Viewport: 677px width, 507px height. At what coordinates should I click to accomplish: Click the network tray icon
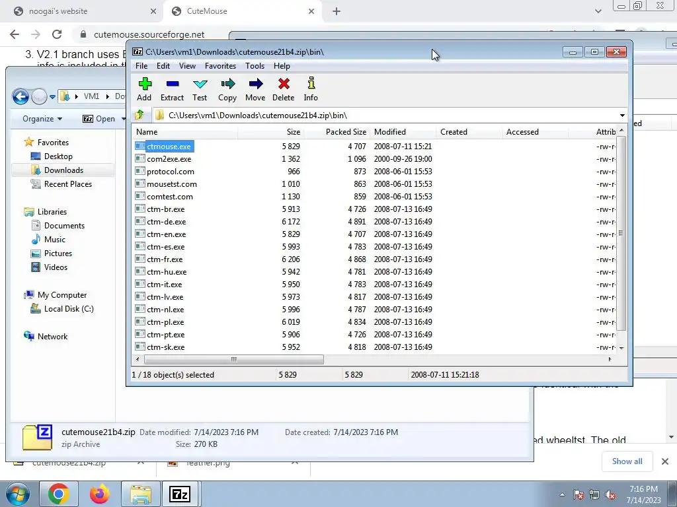pyautogui.click(x=594, y=495)
